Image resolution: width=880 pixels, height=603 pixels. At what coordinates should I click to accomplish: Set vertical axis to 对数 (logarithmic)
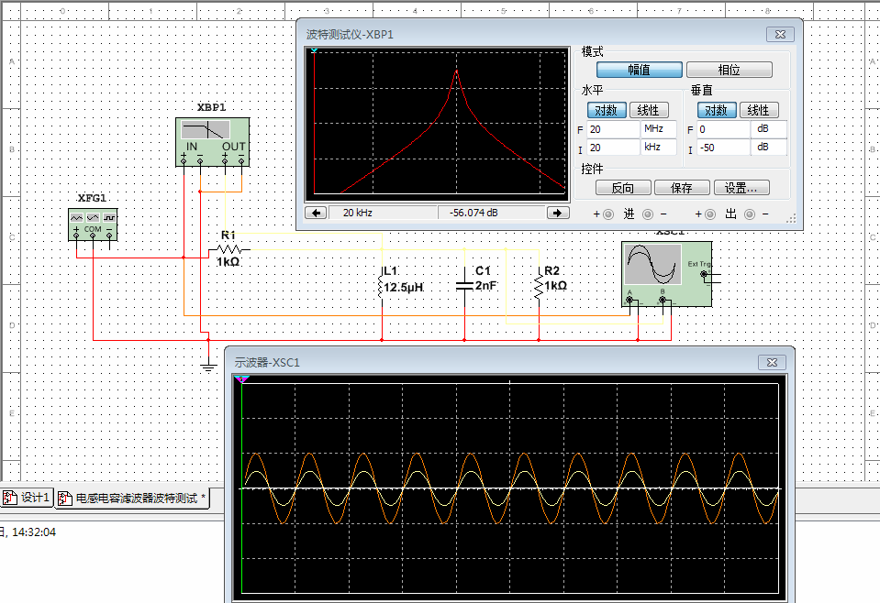(715, 110)
